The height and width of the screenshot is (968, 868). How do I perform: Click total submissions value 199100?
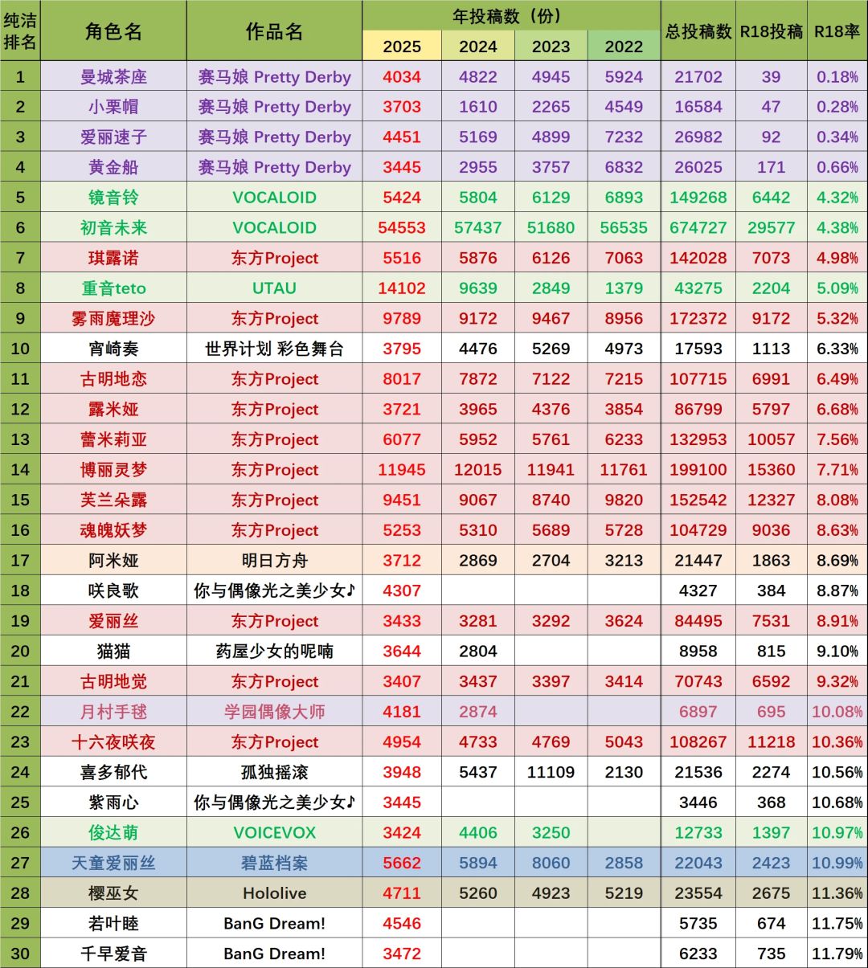click(x=698, y=470)
